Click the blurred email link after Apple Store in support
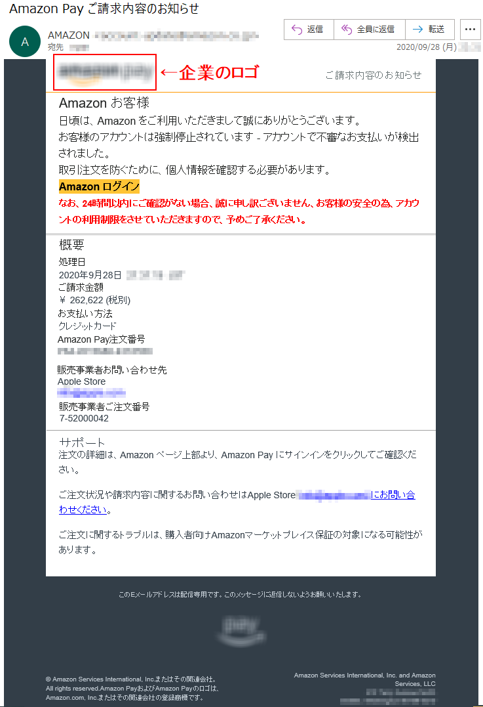The width and height of the screenshot is (483, 707). tap(334, 496)
